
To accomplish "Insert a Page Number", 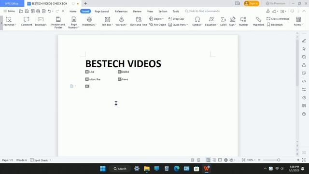I will point(74,23).
